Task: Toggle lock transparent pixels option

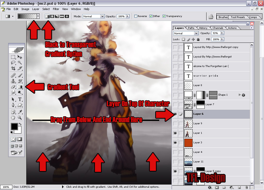Action: [x=183, y=39]
